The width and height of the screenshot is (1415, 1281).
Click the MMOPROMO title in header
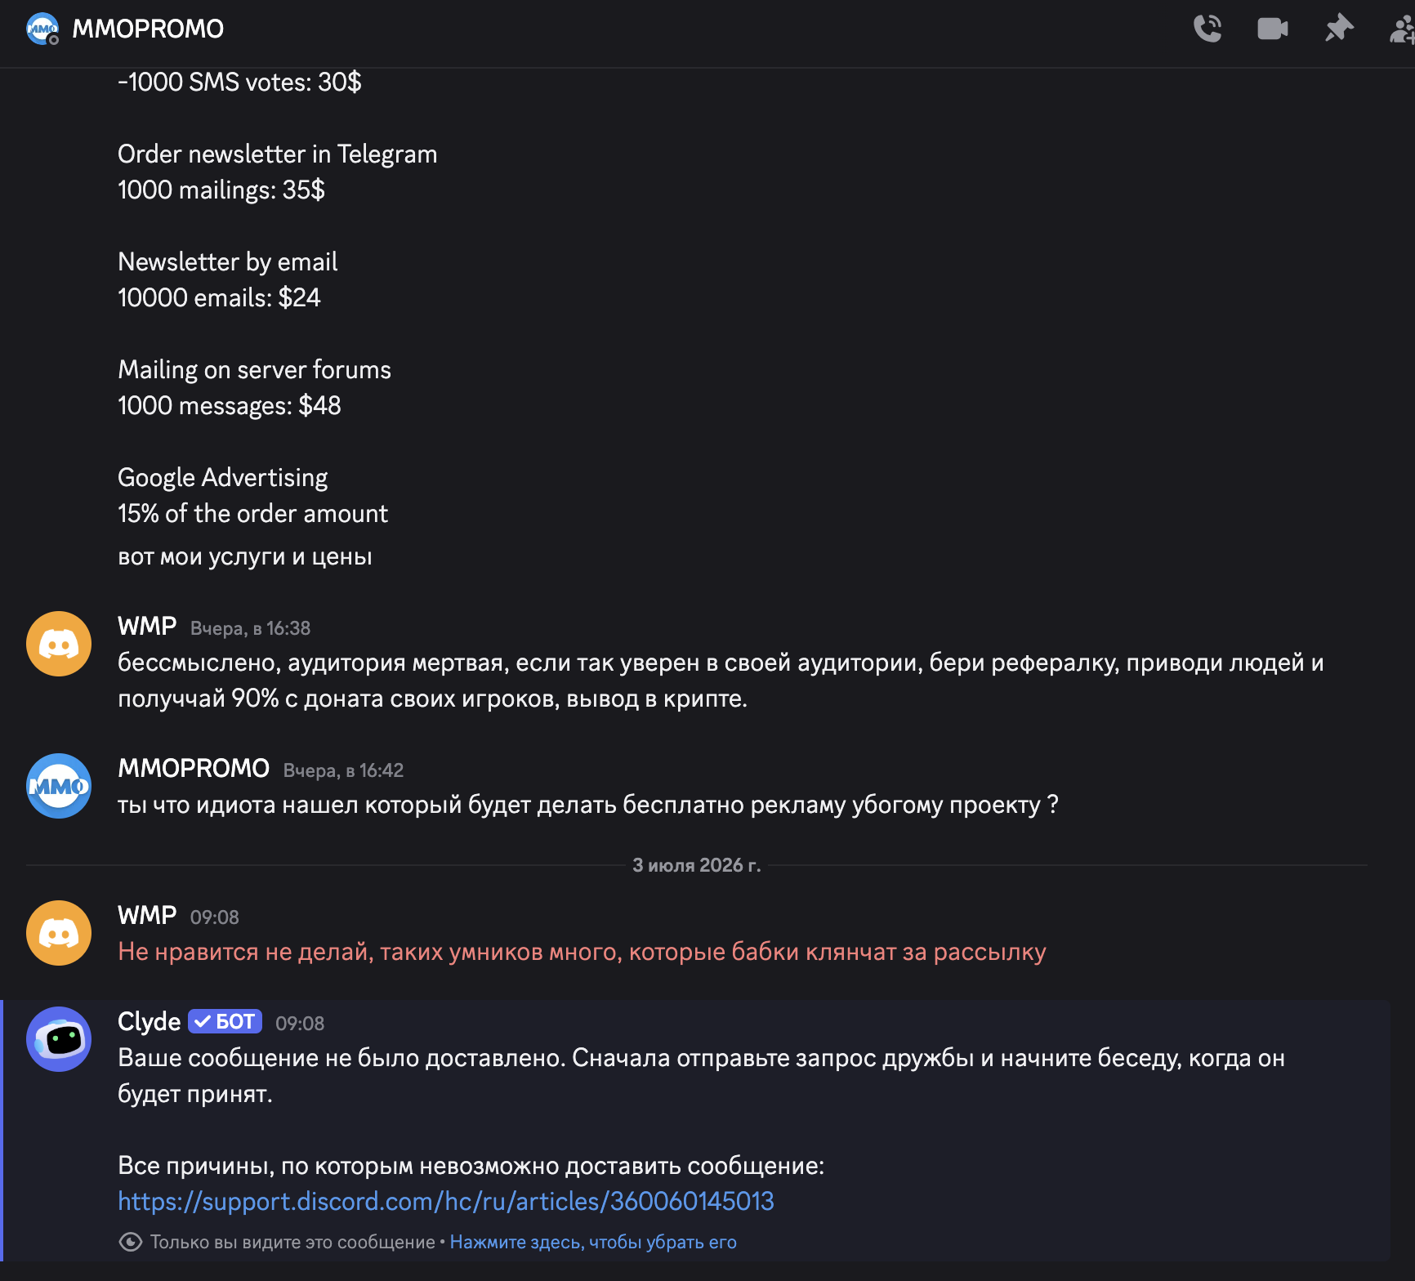pyautogui.click(x=148, y=29)
